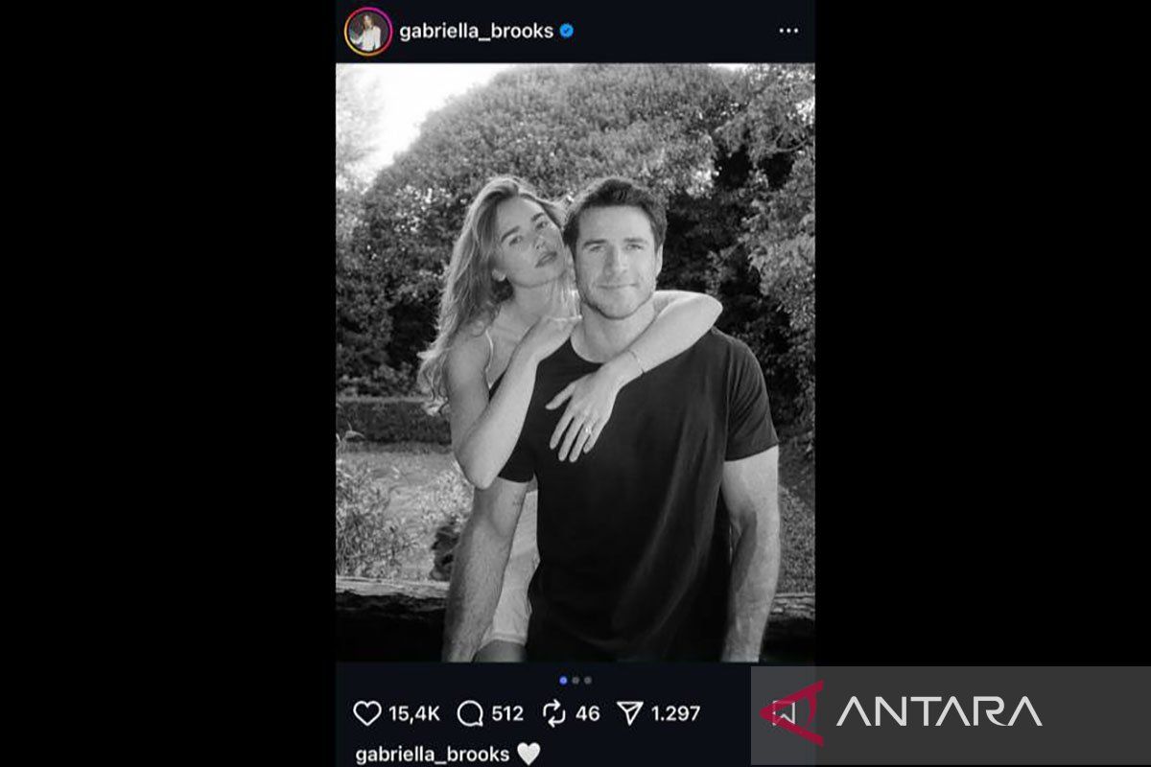Open comments via the speech bubble icon
Viewport: 1151px width, 767px height.
click(x=470, y=713)
